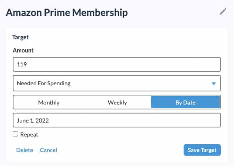The height and width of the screenshot is (166, 234).
Task: Select the Monthly frequency tab
Action: (x=49, y=102)
